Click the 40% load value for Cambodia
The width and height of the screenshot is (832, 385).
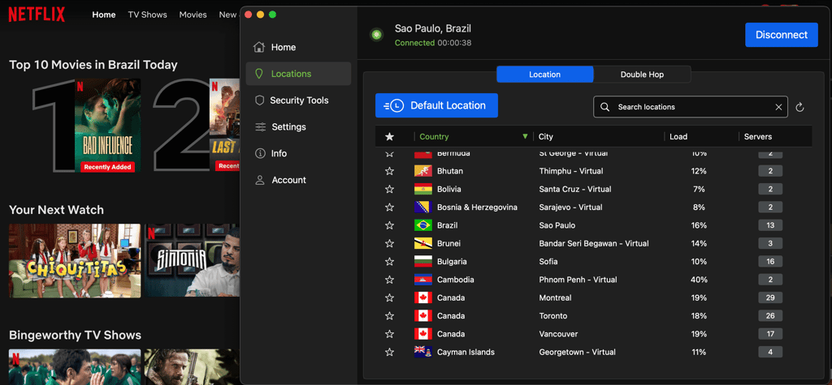point(699,280)
